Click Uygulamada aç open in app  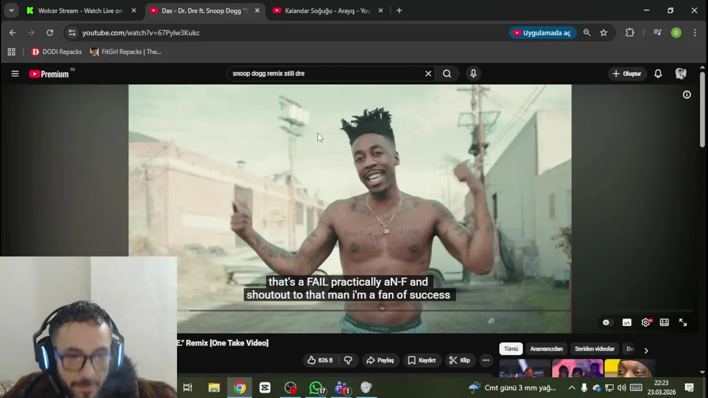542,33
